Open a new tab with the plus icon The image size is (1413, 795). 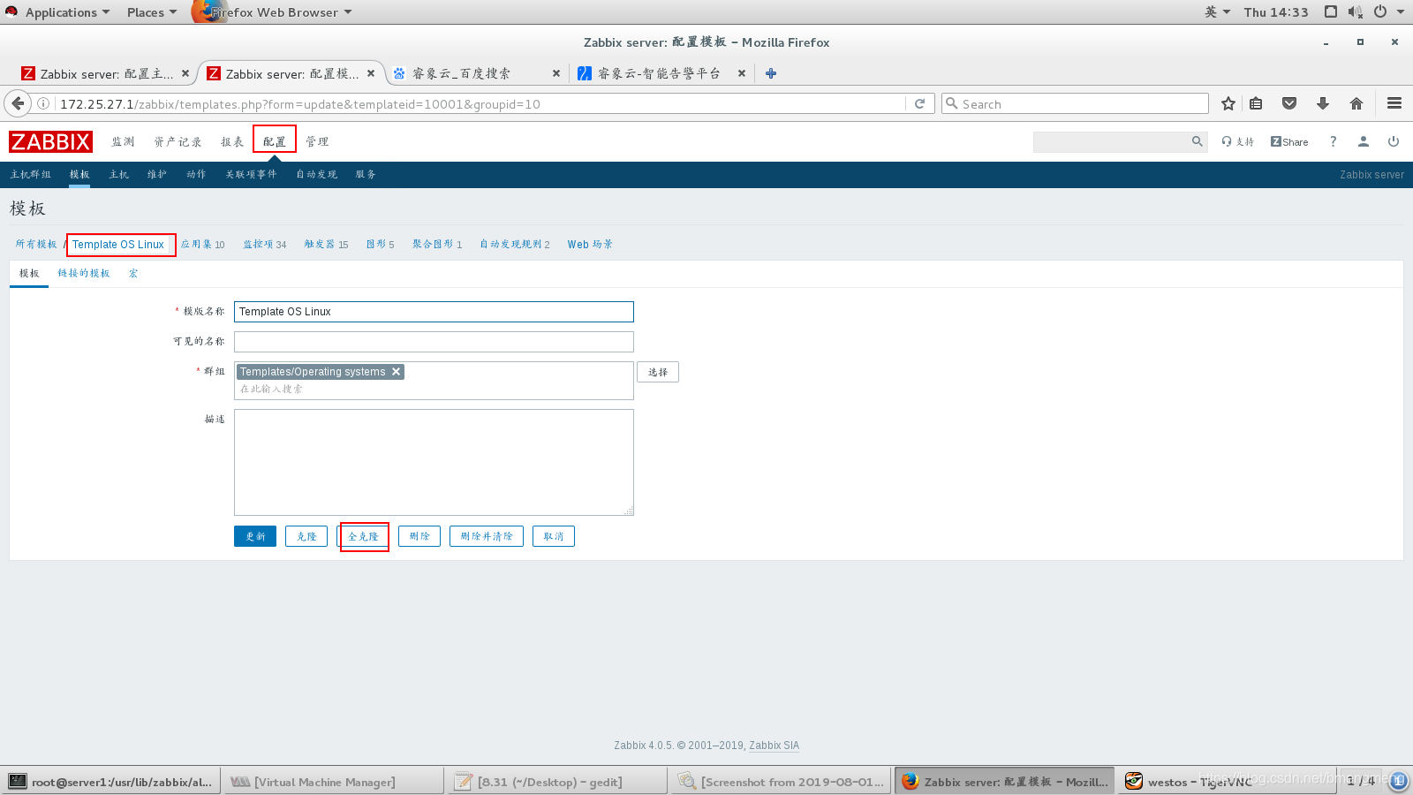[x=771, y=73]
